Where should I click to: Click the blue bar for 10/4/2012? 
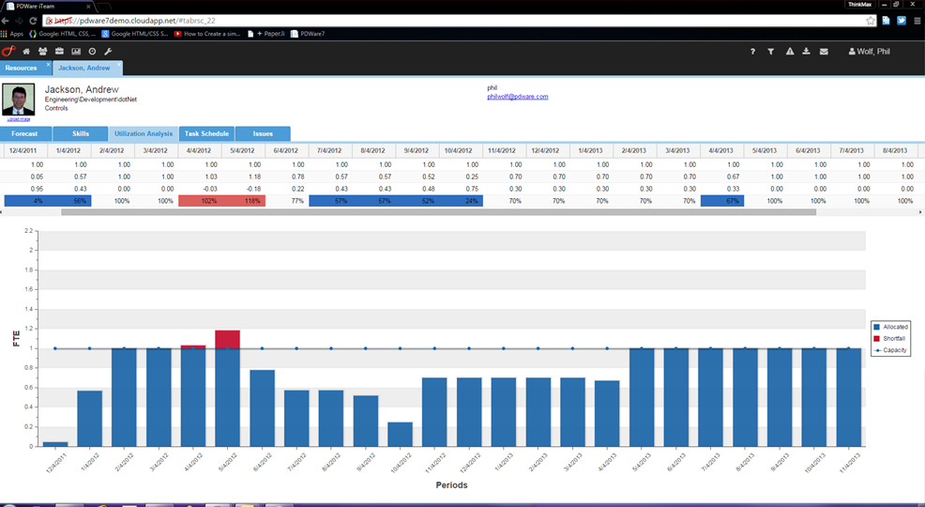click(x=400, y=435)
